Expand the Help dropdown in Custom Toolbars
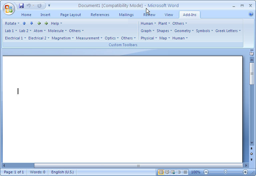256x176 pixels. 56,23
